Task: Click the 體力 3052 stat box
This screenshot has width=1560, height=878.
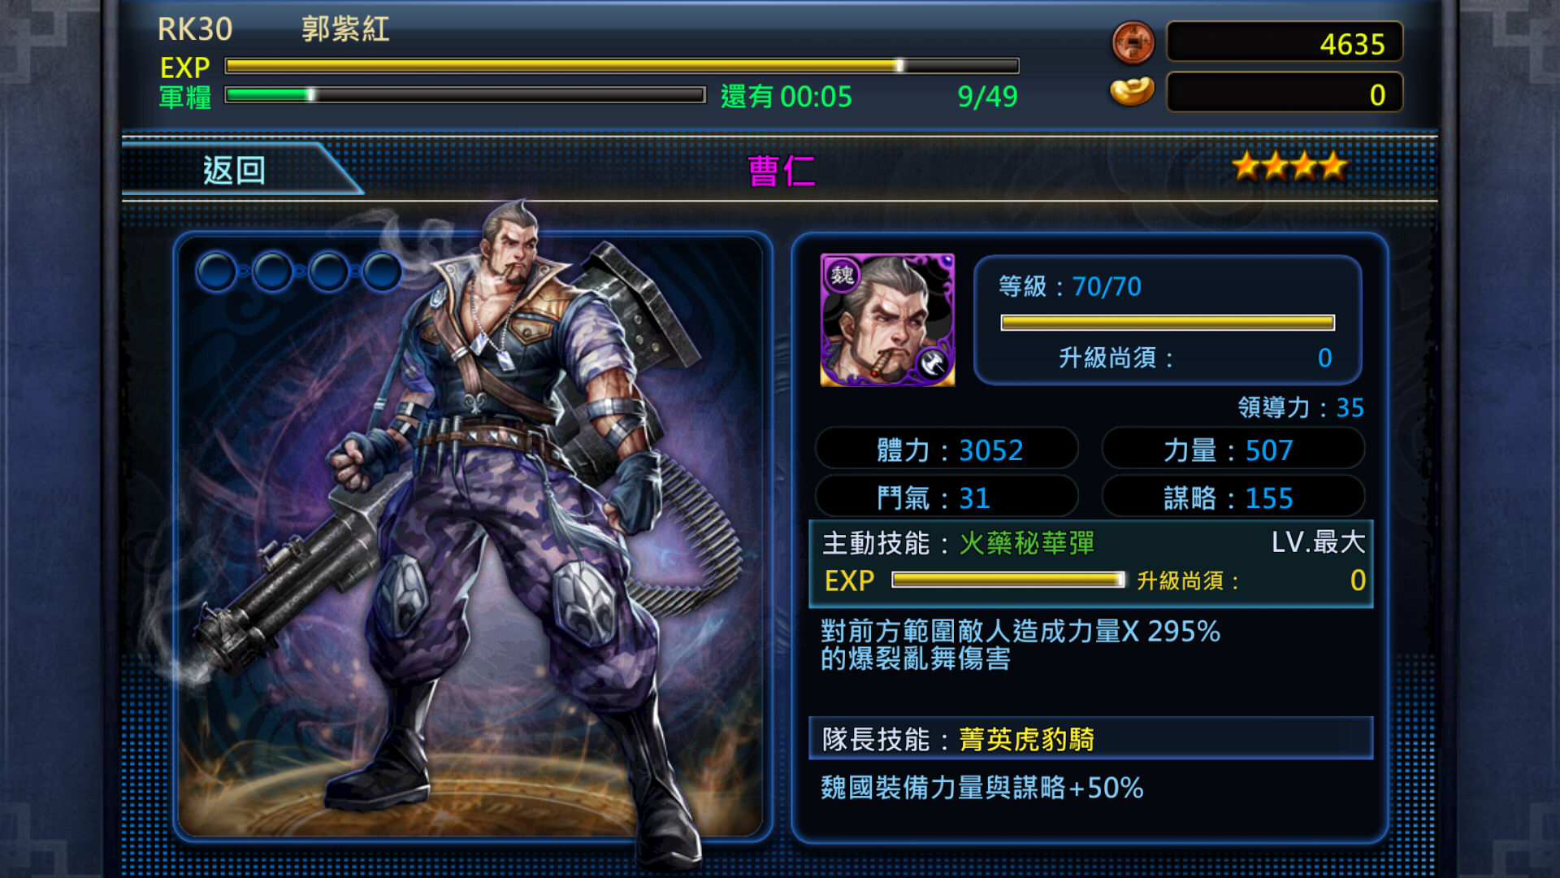Action: (947, 450)
